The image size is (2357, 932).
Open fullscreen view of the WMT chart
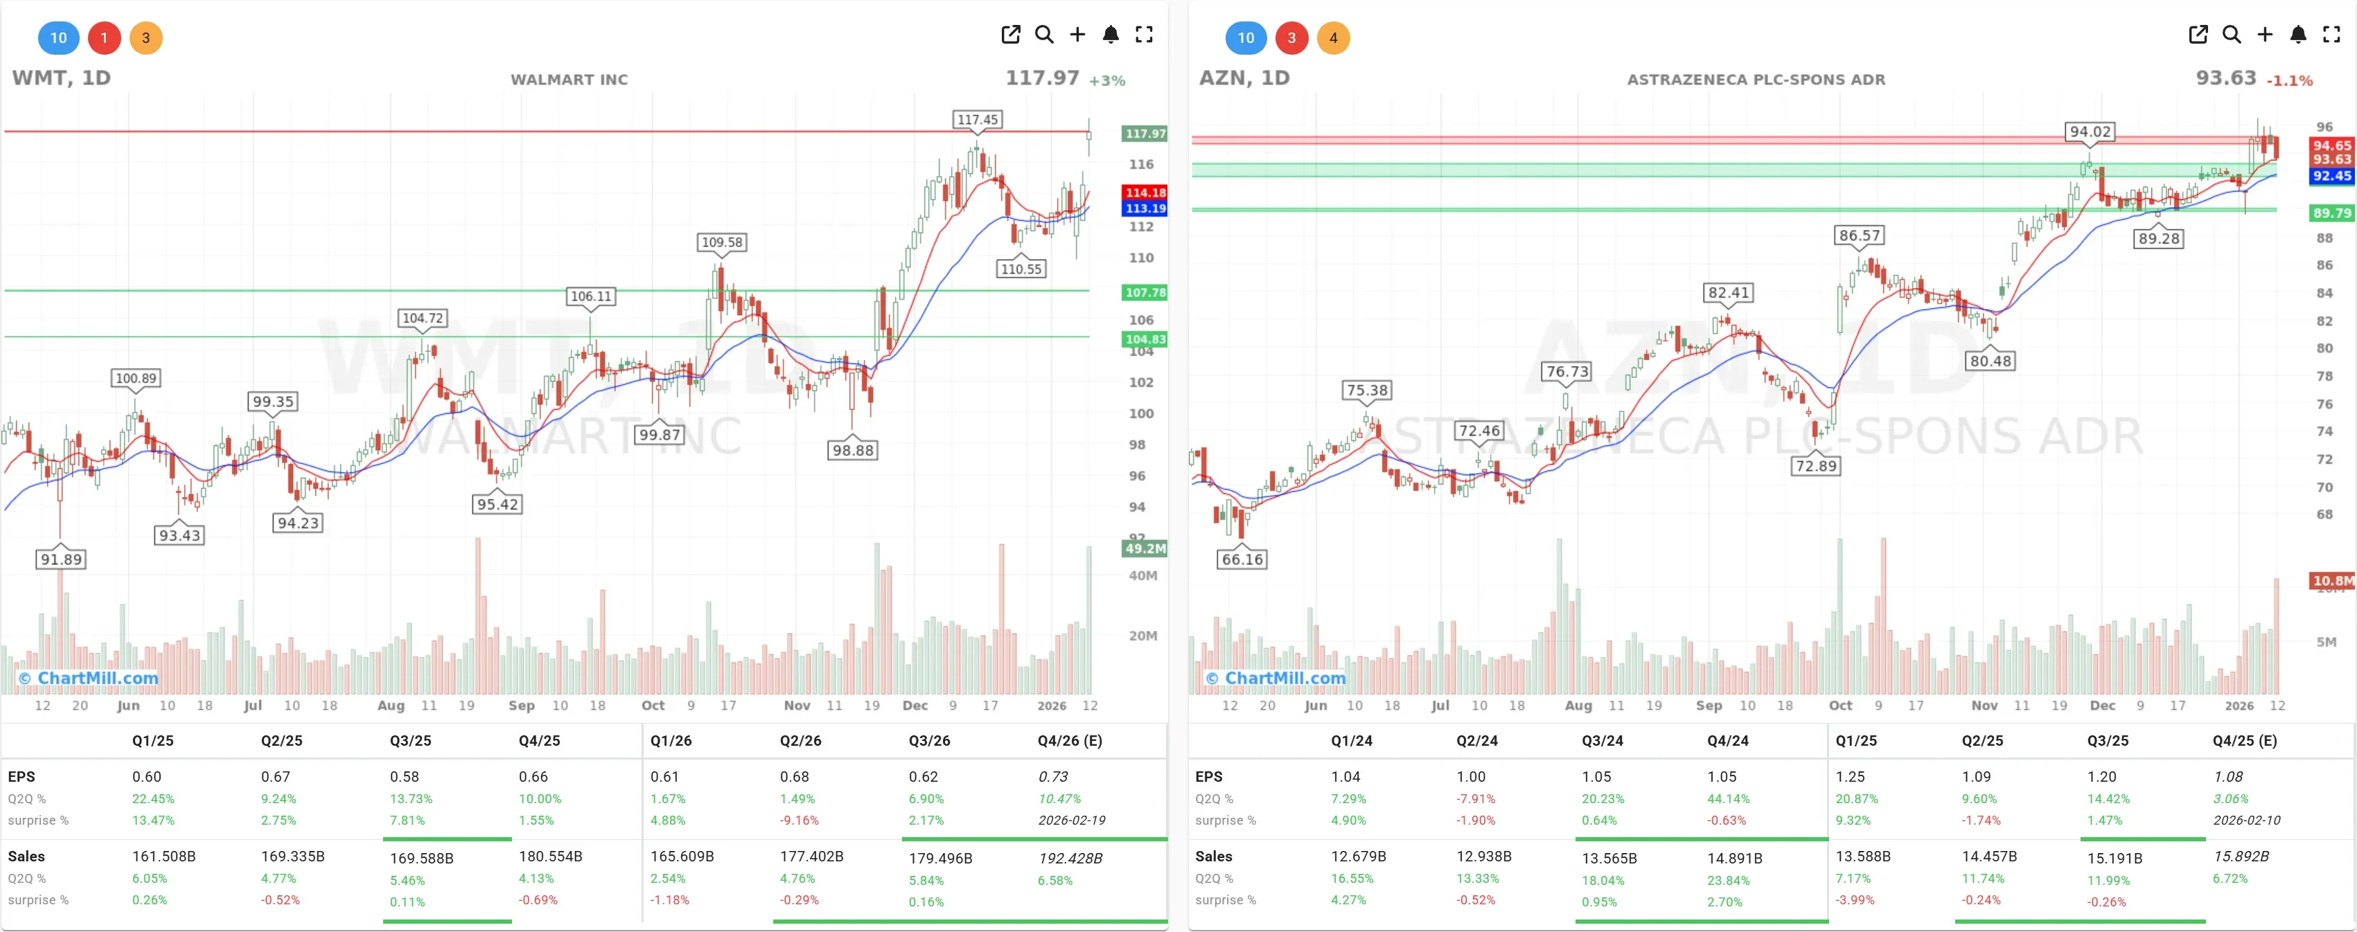click(1144, 34)
